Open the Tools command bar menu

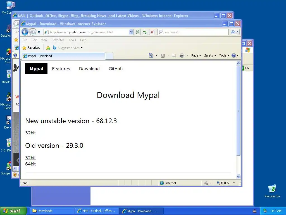pos(224,55)
